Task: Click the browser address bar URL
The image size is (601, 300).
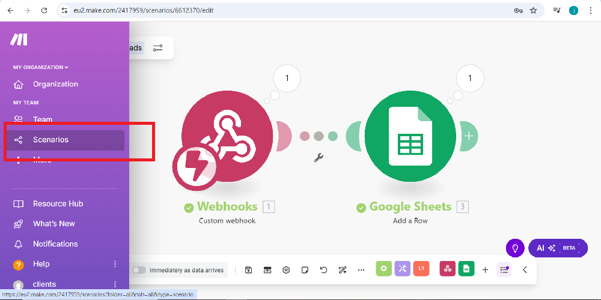Action: coord(144,10)
